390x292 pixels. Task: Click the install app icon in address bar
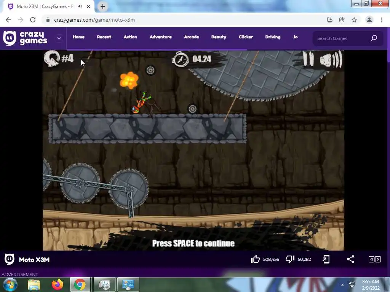(x=329, y=20)
